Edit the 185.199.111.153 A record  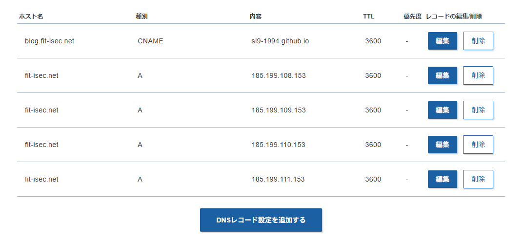click(x=442, y=179)
